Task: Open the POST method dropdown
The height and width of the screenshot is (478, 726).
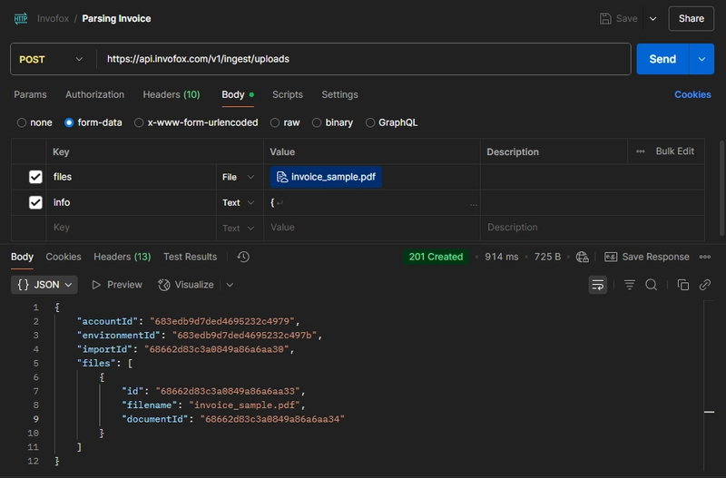Action: tap(51, 59)
